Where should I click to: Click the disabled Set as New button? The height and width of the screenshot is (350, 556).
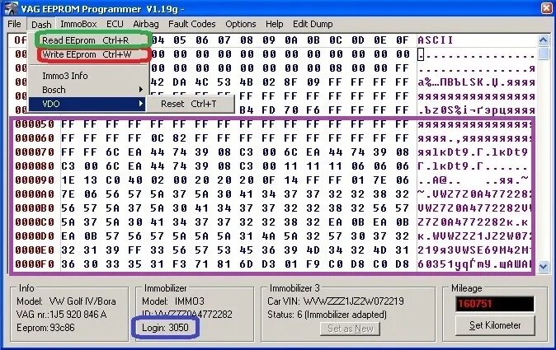pyautogui.click(x=350, y=329)
